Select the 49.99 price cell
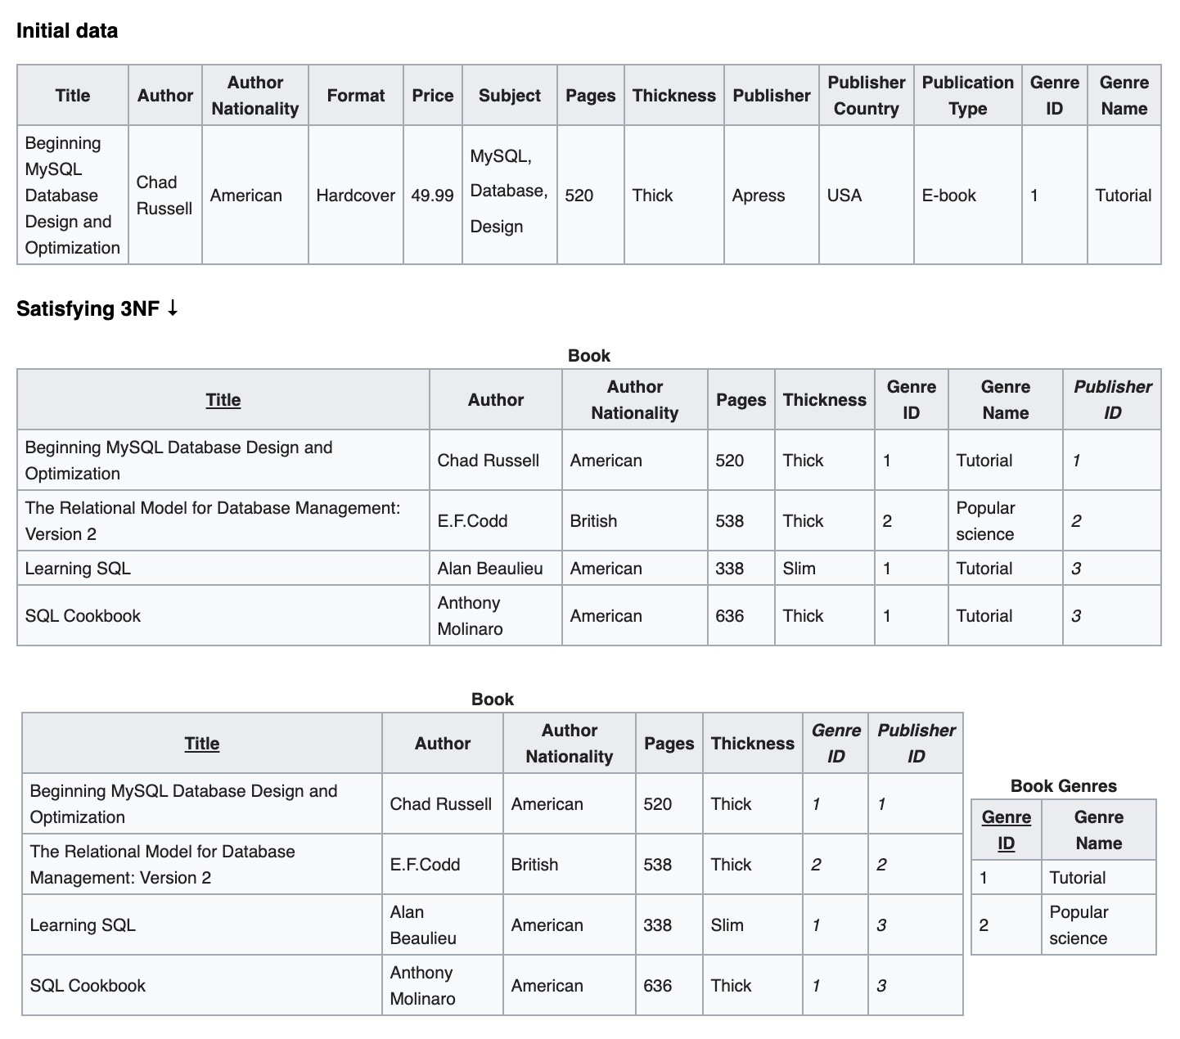The height and width of the screenshot is (1039, 1180). [432, 196]
